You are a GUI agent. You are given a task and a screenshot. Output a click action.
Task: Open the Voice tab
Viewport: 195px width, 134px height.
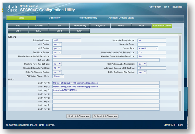pyautogui.click(x=21, y=18)
